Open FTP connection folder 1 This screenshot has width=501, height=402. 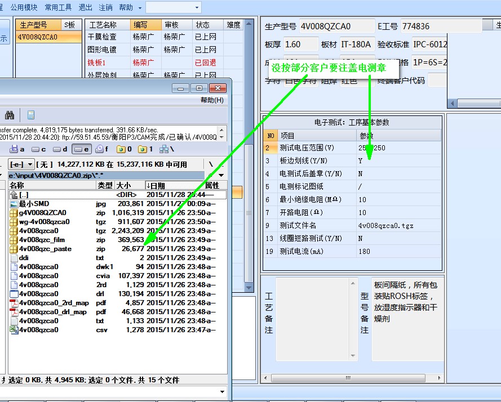click(x=145, y=149)
